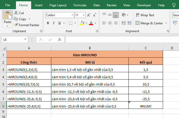Open the Copy dropdown arrow
The width and height of the screenshot is (179, 118).
coord(29,19)
